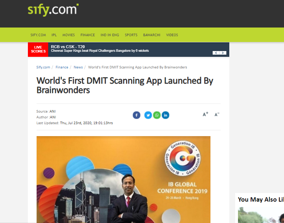The height and width of the screenshot is (223, 284).
Task: Open the BAWARCHI section
Action: tap(151, 35)
